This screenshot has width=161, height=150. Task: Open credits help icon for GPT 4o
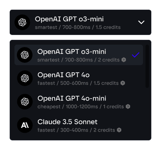(123, 83)
